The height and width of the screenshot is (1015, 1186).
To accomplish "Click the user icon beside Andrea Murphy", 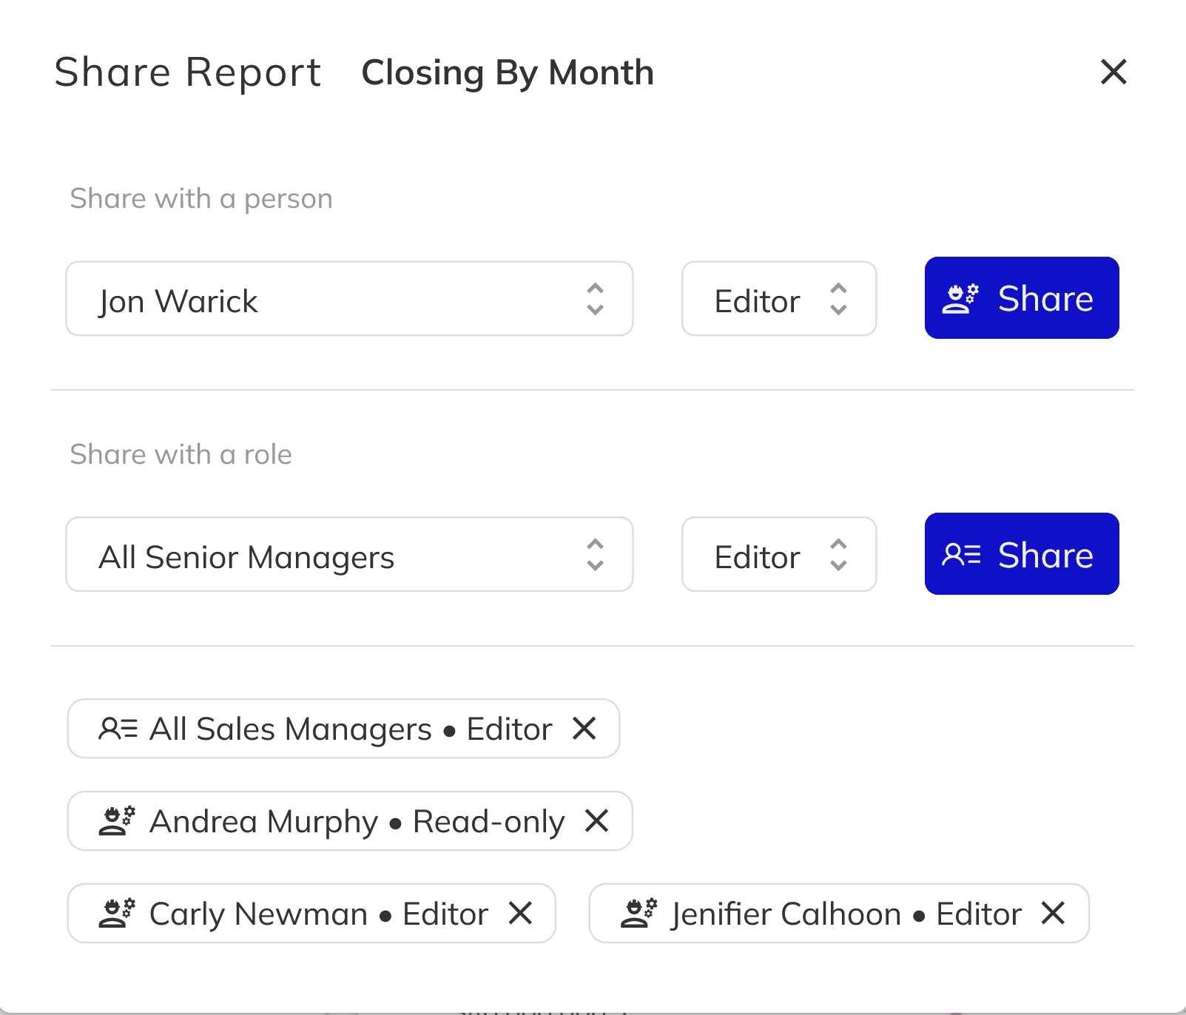I will click(x=117, y=820).
